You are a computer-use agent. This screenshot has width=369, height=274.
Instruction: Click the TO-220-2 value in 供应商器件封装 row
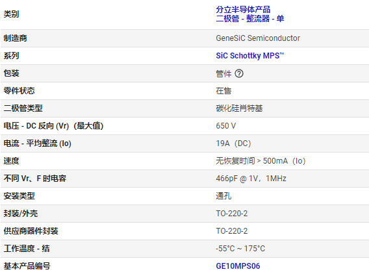(232, 231)
